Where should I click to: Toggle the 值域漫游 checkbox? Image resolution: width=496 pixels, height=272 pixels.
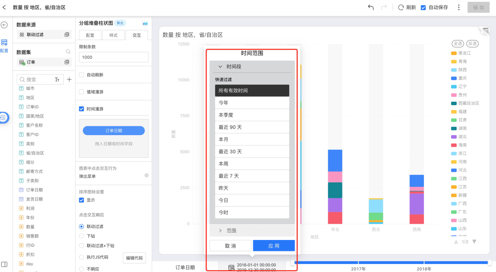[x=82, y=92]
